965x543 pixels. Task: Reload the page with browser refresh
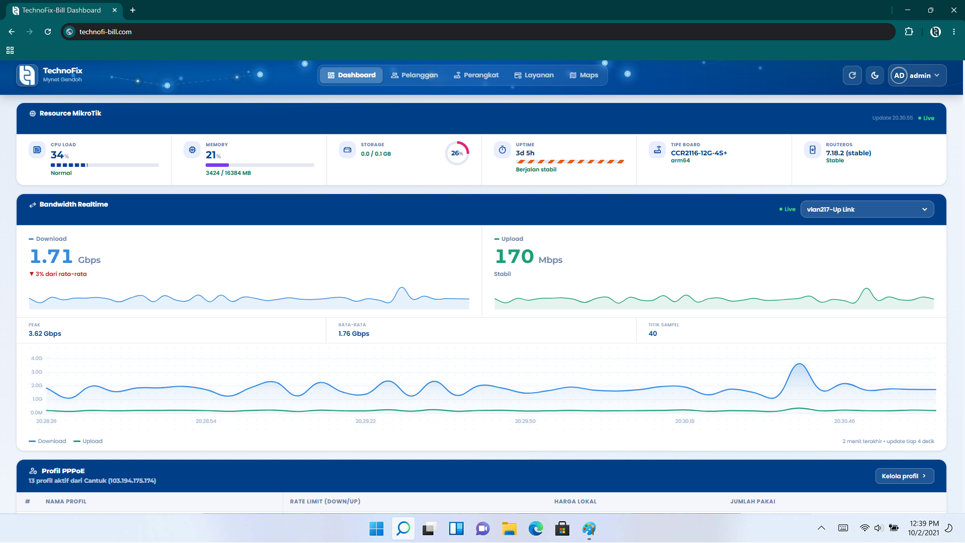(48, 32)
